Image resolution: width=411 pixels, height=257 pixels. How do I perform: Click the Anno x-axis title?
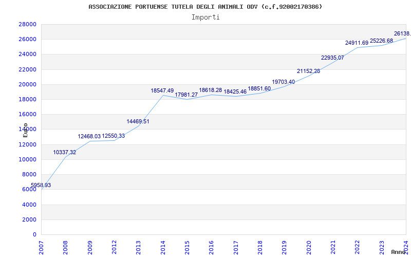(x=398, y=252)
